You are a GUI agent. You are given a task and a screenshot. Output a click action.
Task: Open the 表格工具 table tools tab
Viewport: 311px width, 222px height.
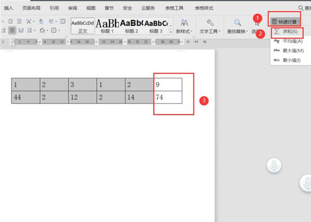pos(174,8)
